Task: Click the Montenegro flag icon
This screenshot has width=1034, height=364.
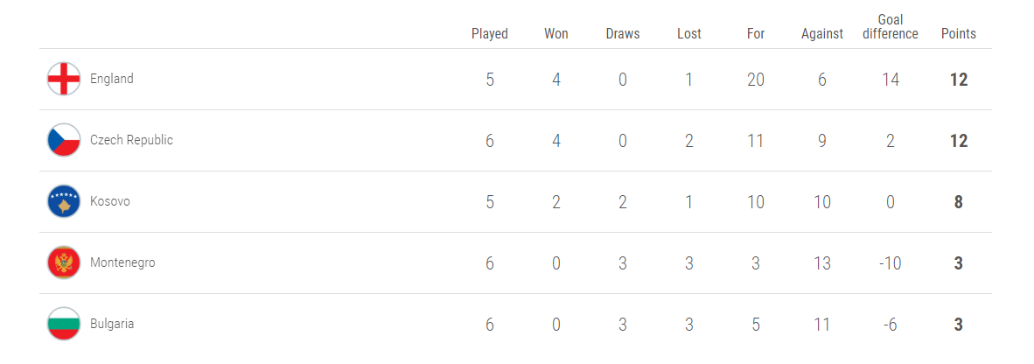Action: coord(64,262)
